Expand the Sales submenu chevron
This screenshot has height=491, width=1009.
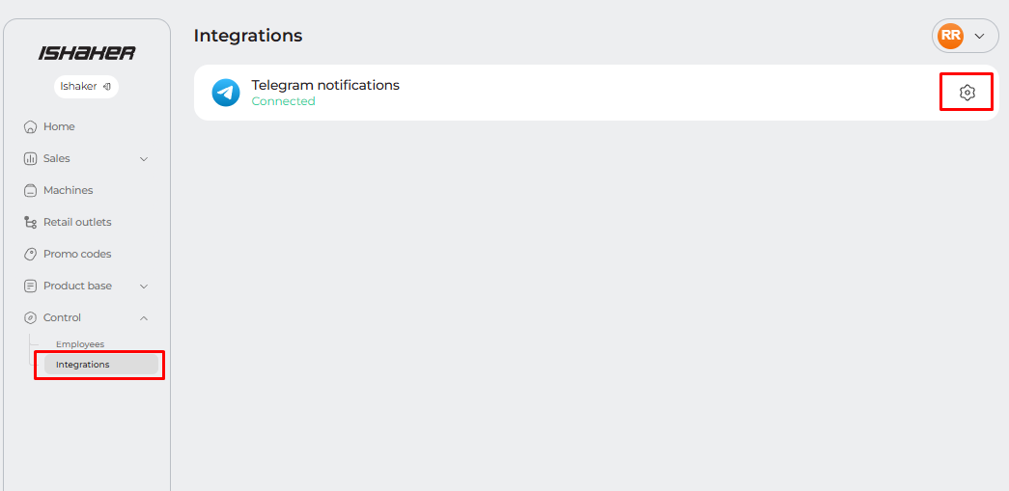[x=144, y=158]
